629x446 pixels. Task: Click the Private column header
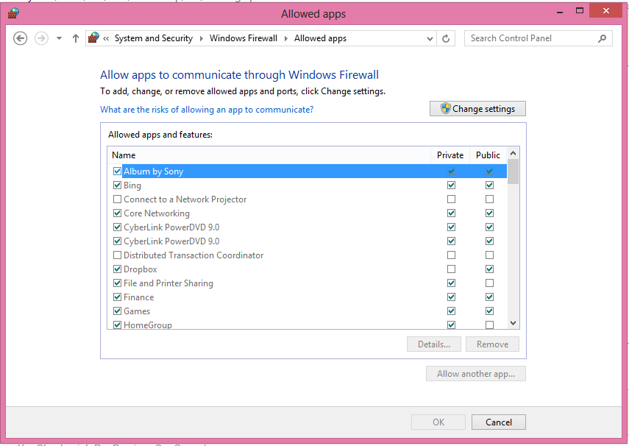(x=450, y=155)
